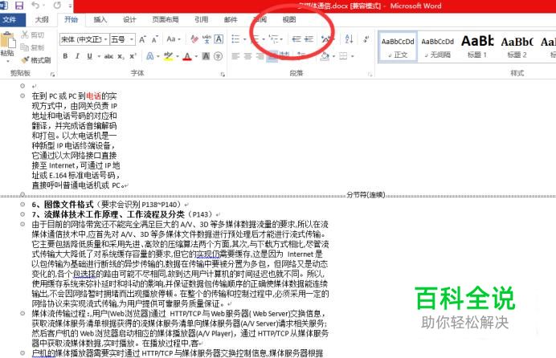Click the red word 电话 in the text
The image size is (556, 358).
94,96
